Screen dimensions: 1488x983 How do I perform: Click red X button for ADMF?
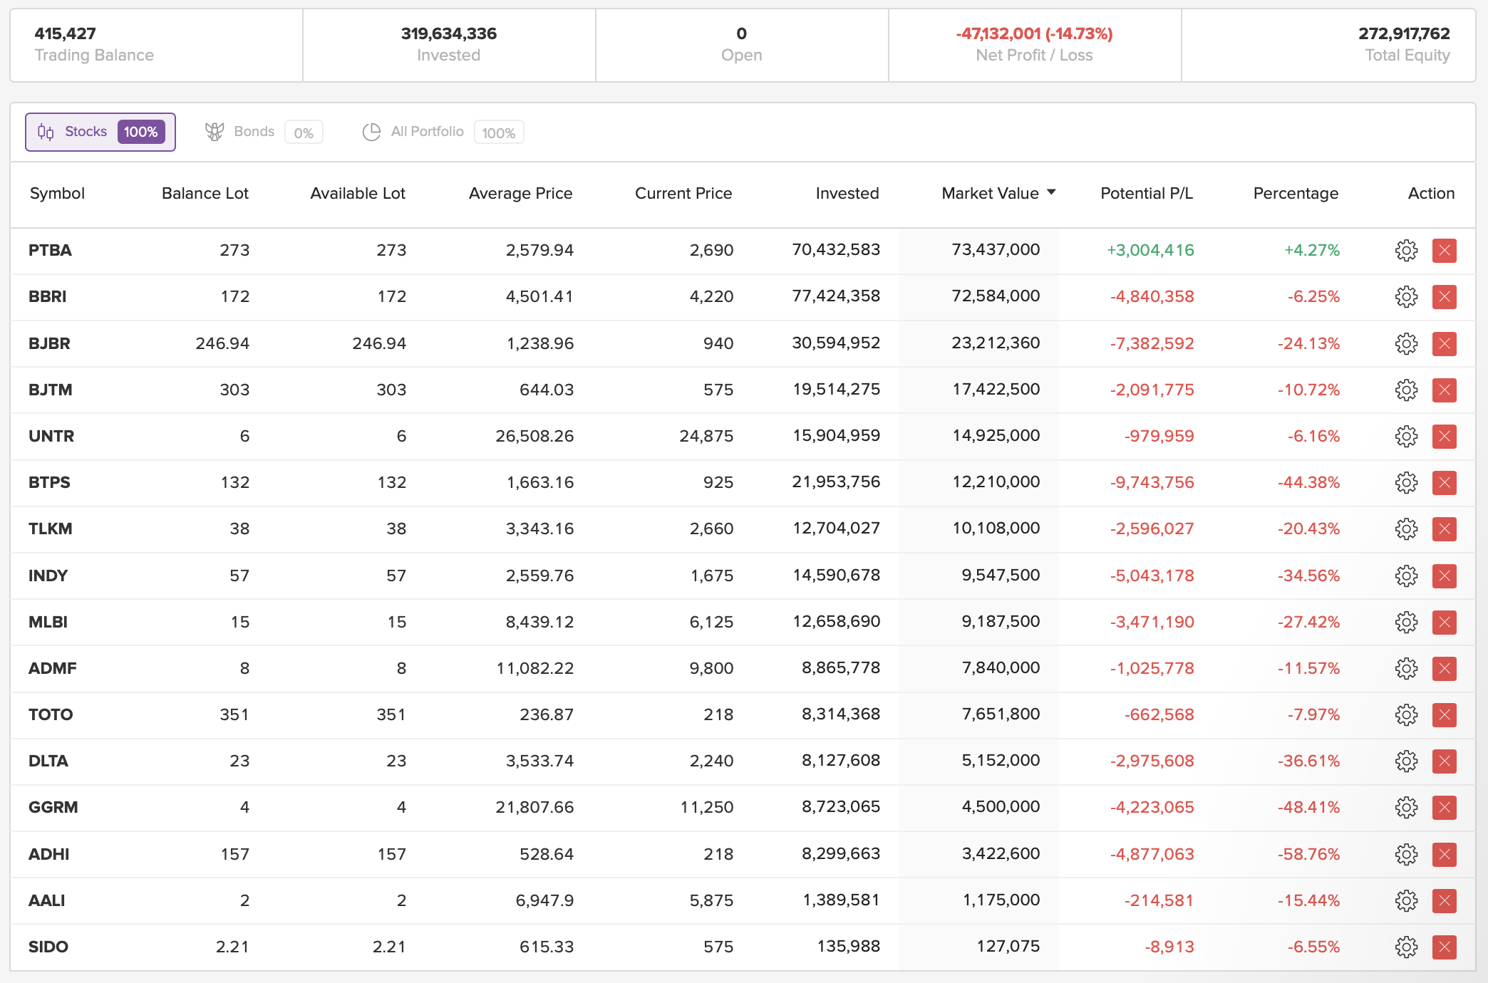coord(1445,668)
